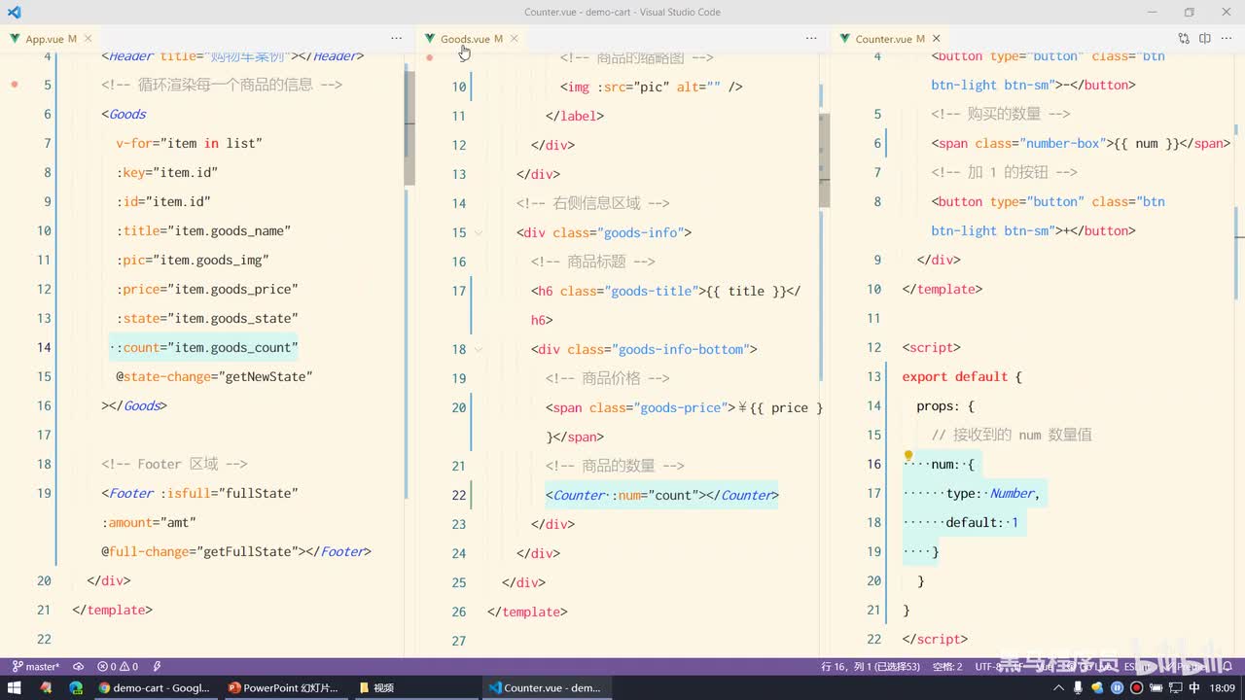Open more actions menu for Goods.vue group
The width and height of the screenshot is (1245, 700).
811,39
